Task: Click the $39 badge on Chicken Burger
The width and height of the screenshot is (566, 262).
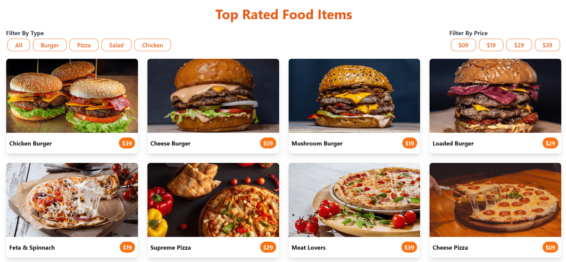Action: coord(127,143)
